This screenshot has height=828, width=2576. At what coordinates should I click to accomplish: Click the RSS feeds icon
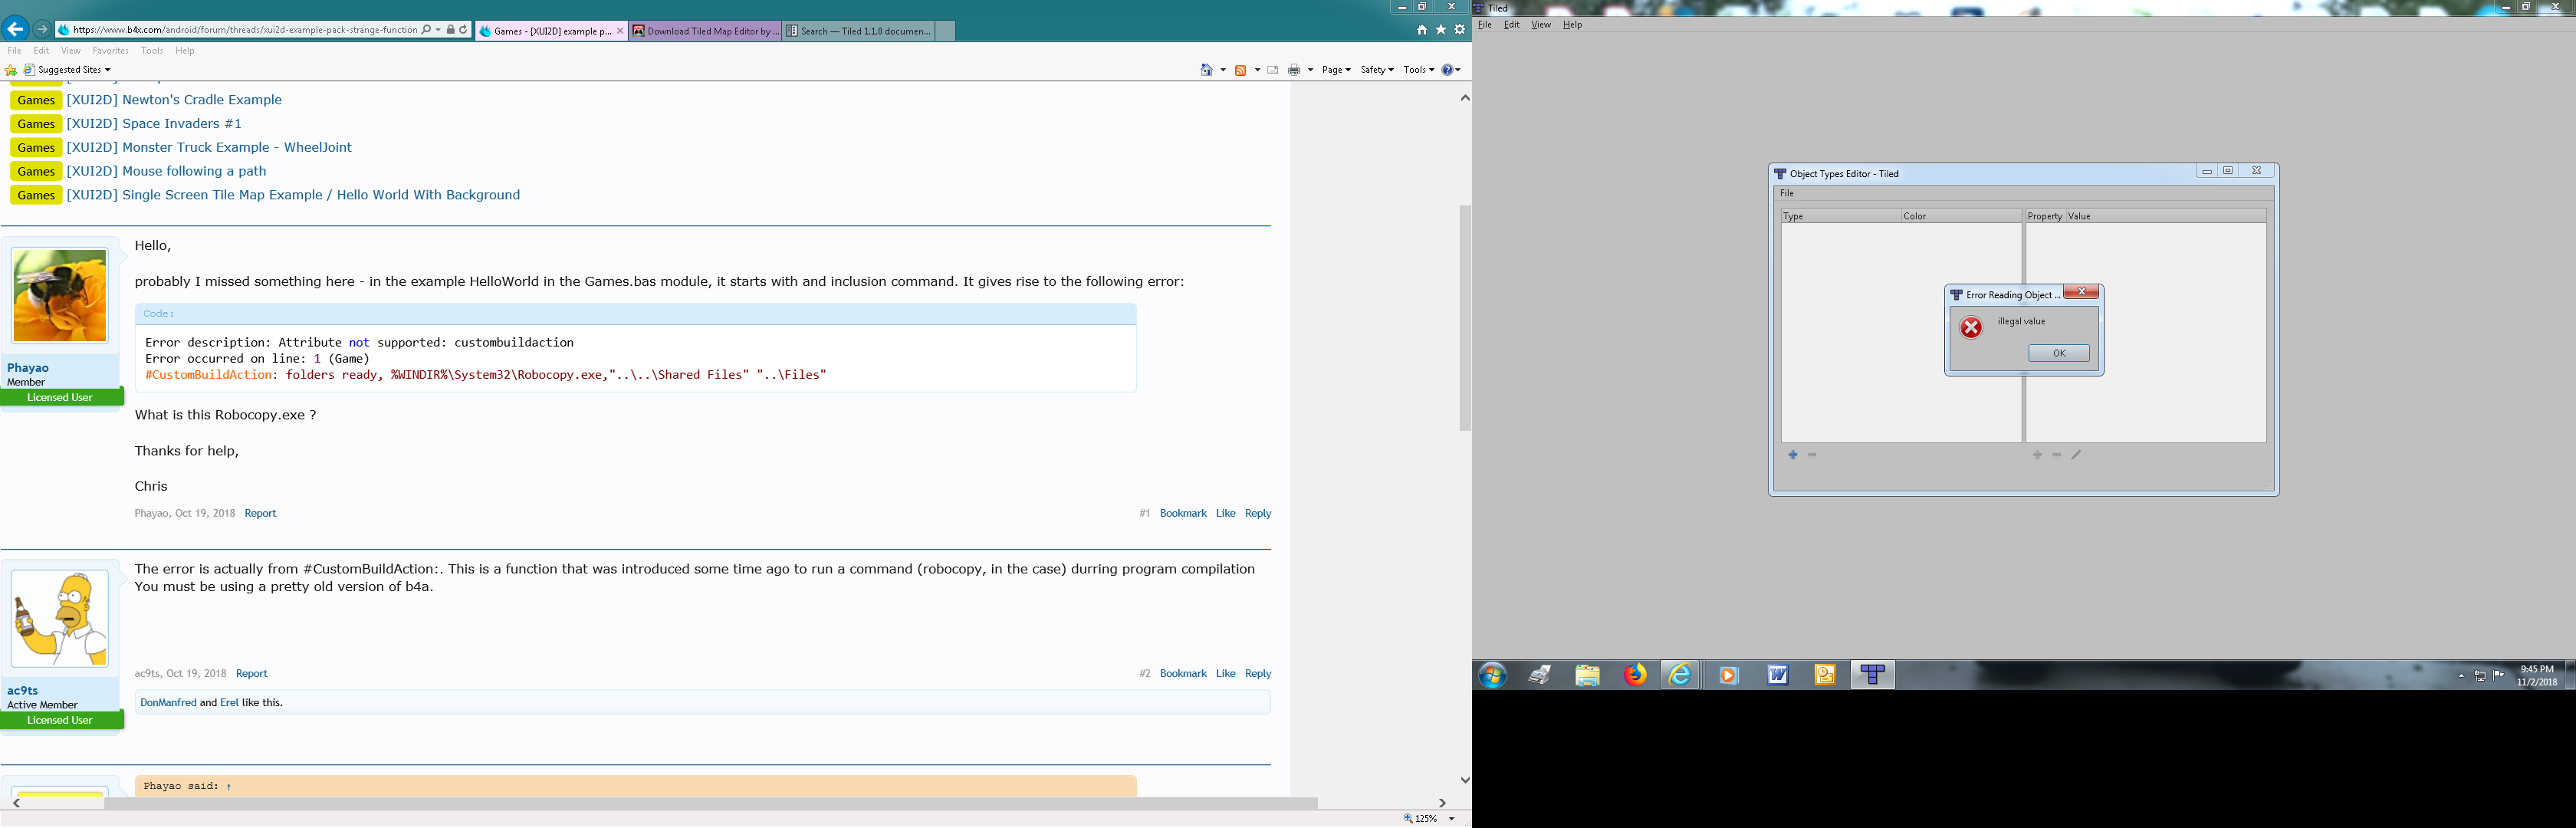click(x=1241, y=70)
